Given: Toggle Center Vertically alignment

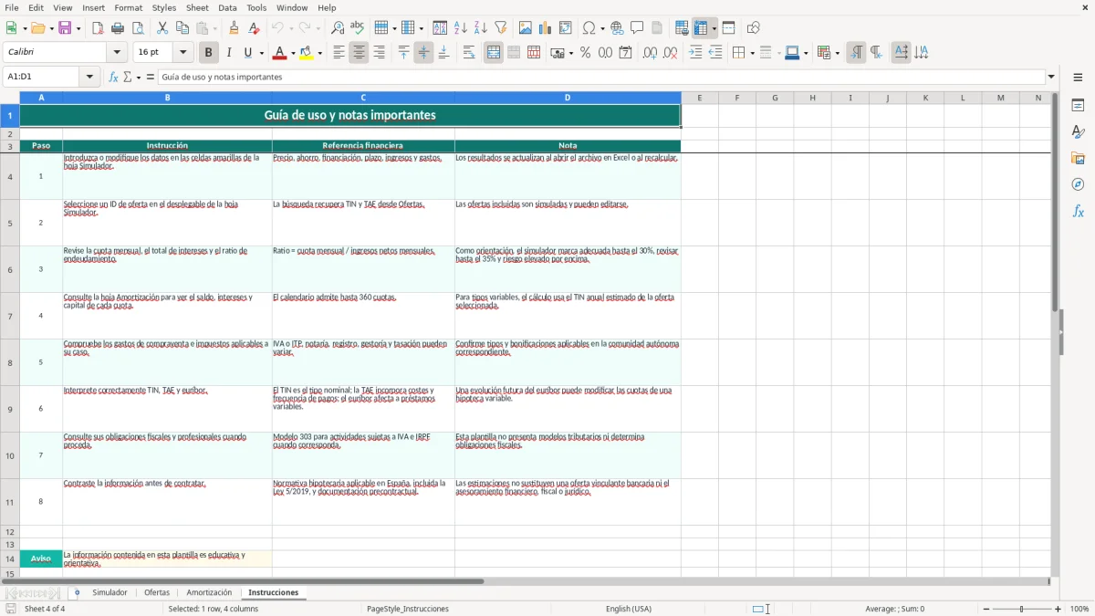Looking at the screenshot, I should [x=423, y=53].
